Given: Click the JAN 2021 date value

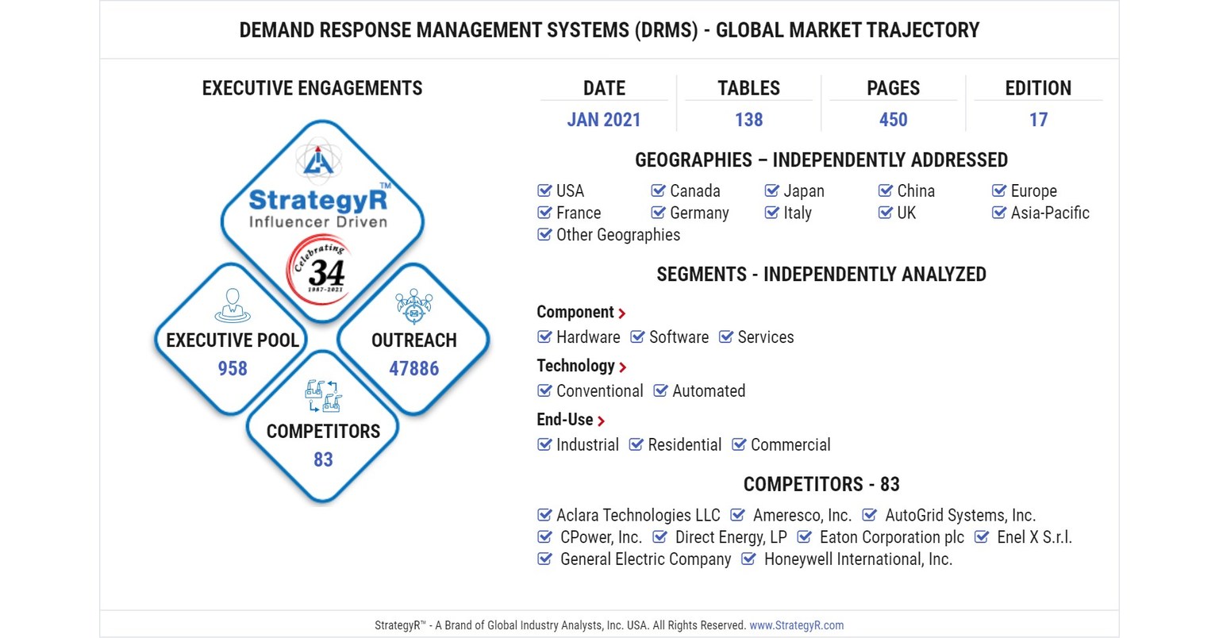Looking at the screenshot, I should tap(604, 119).
